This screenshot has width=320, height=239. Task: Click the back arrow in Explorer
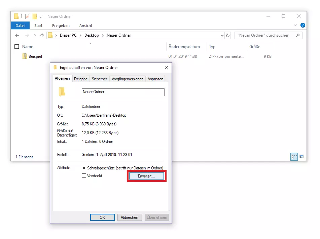[17, 35]
